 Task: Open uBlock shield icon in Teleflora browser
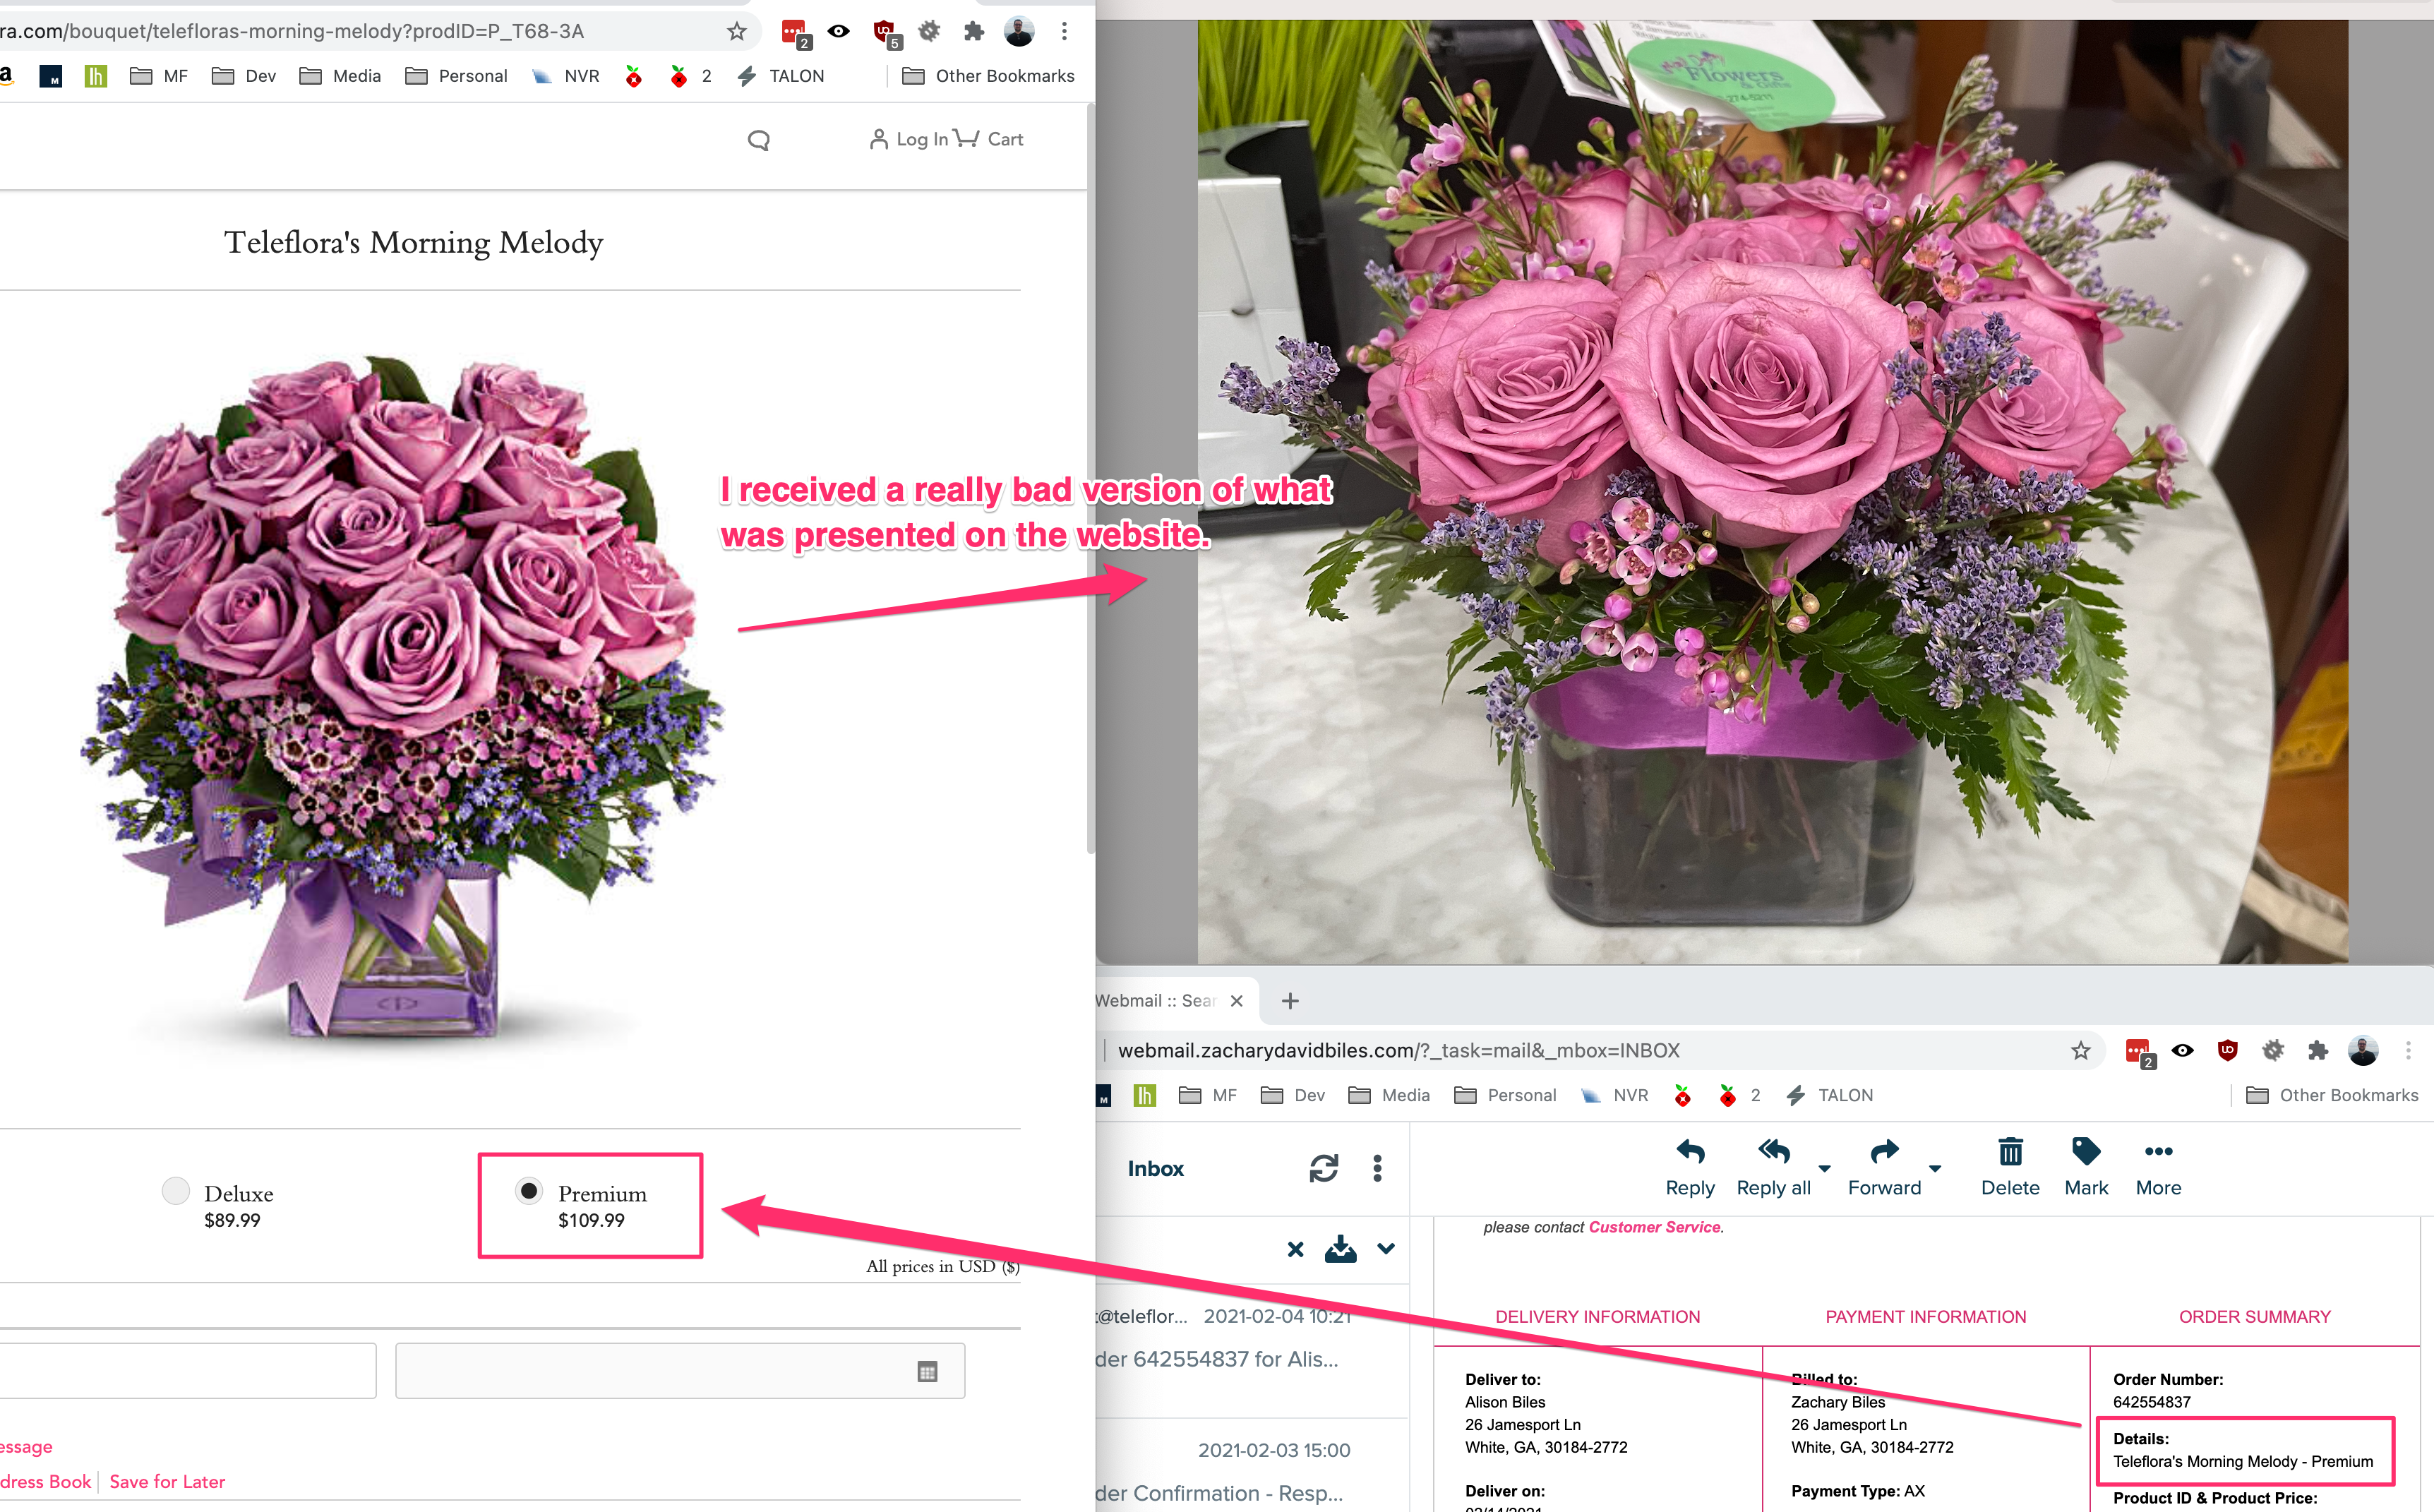tap(884, 31)
